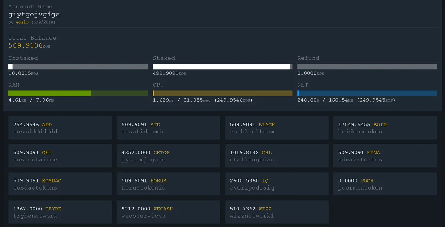Select the RAM usage 4.61 KB / 7.96 KB
The height and width of the screenshot is (227, 445).
[x=31, y=100]
